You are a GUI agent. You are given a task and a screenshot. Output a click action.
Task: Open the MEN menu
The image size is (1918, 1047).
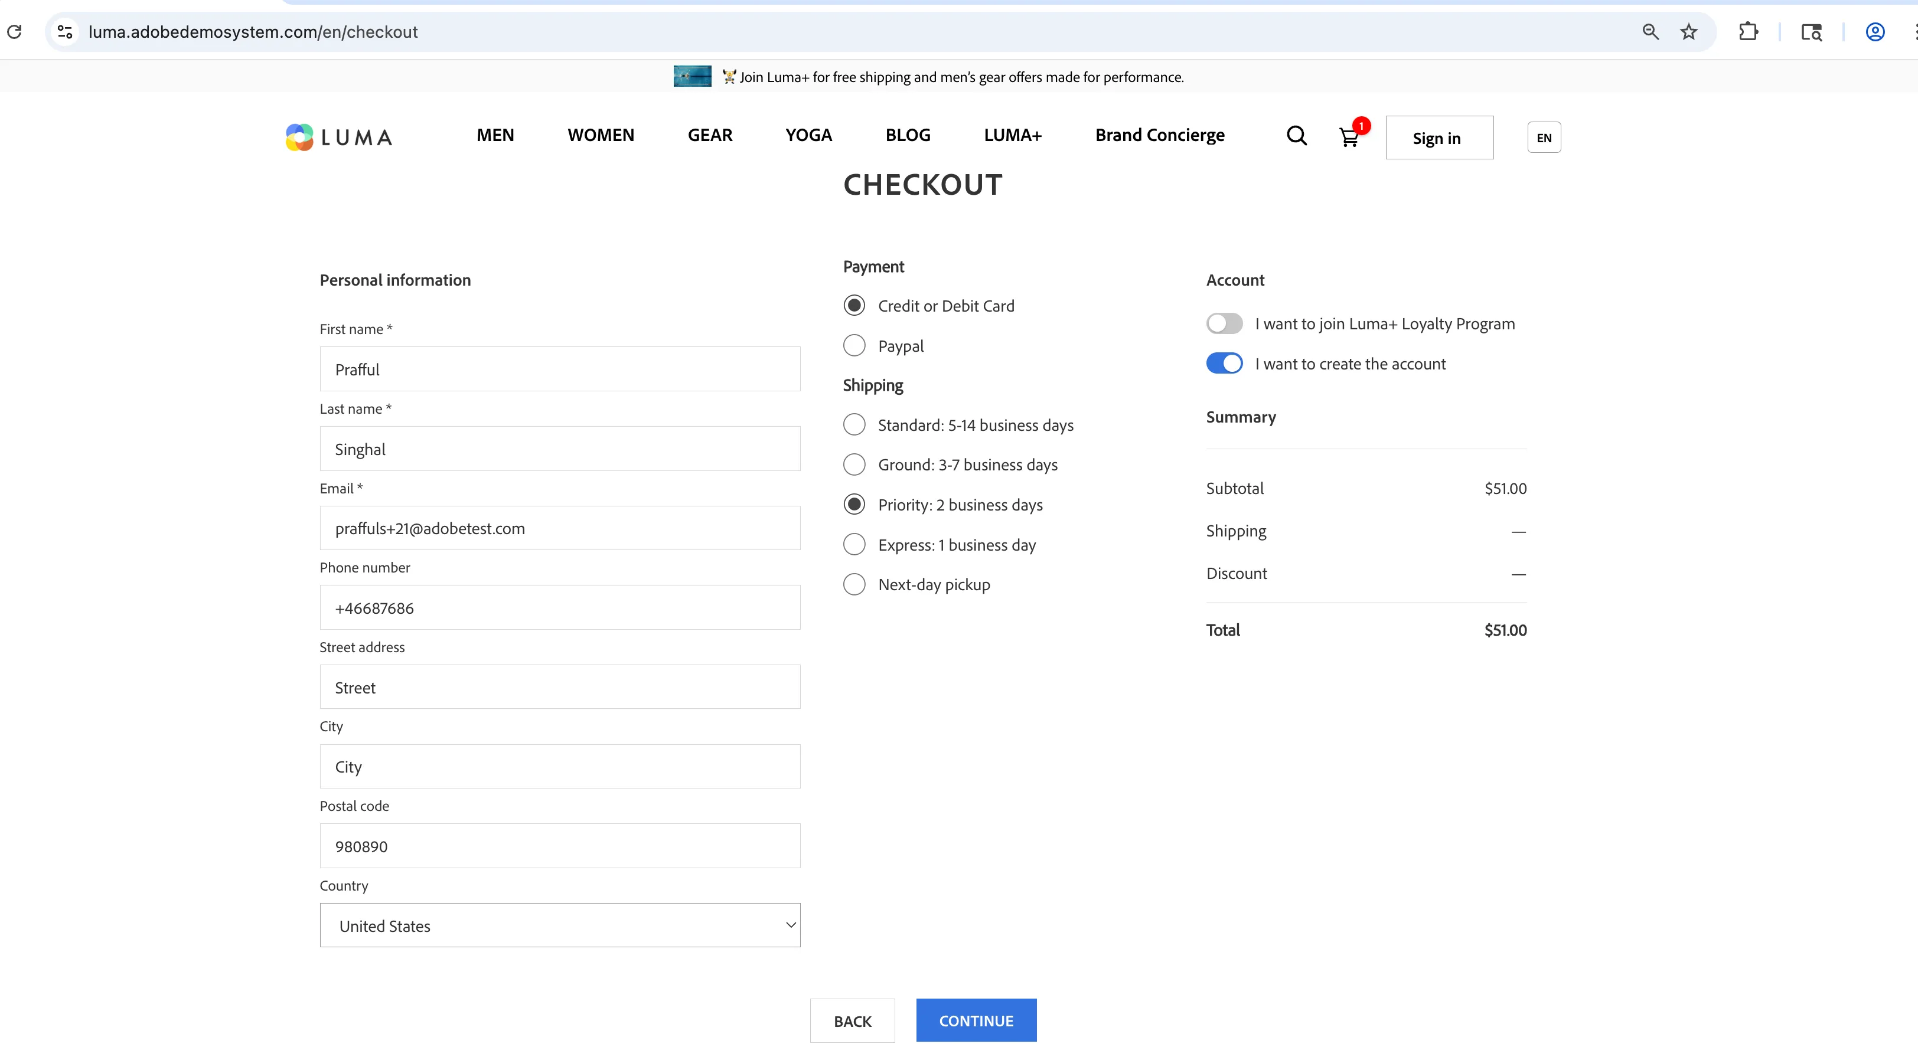click(x=495, y=135)
